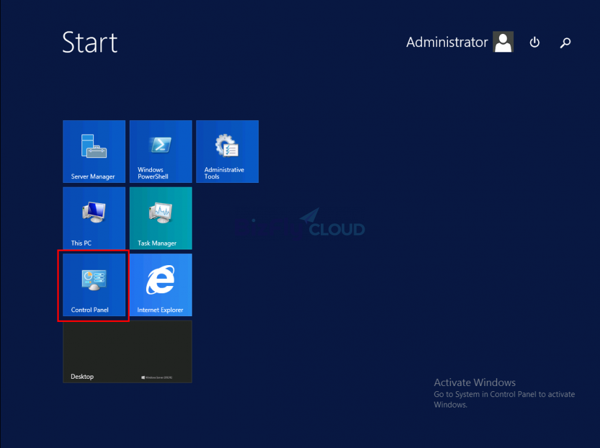Open the Control Panel tile
Screen dimensions: 600x448
click(94, 285)
